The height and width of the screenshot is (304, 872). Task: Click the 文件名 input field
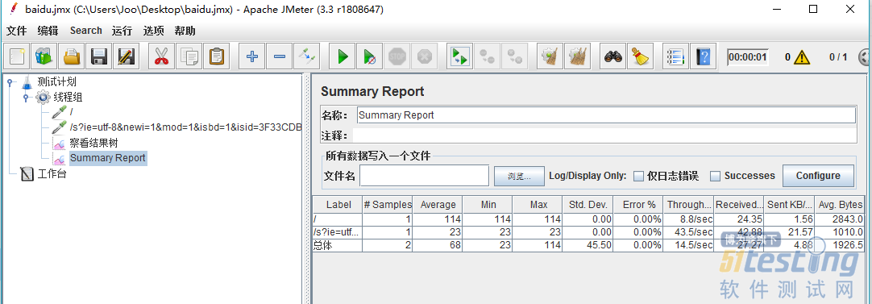425,176
